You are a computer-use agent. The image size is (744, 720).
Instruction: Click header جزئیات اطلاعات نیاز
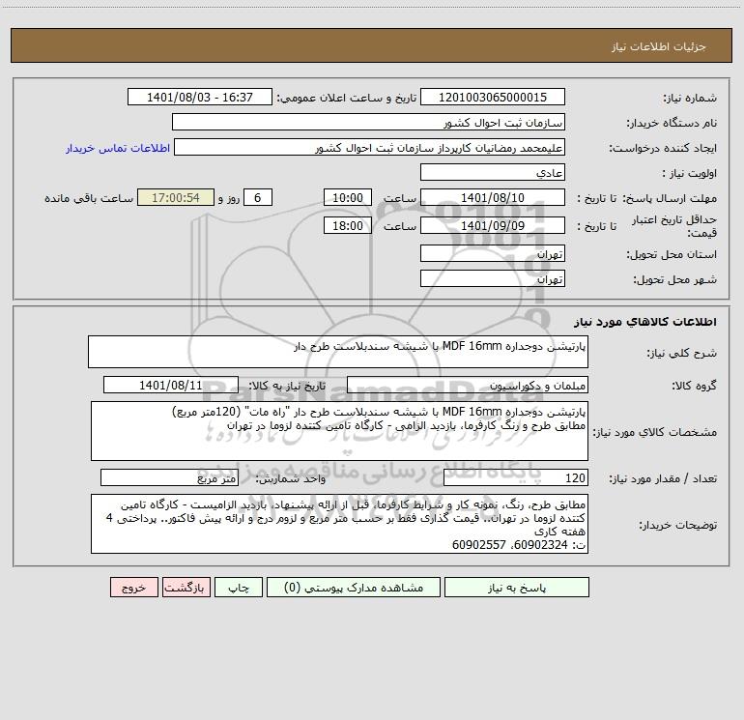tap(659, 46)
